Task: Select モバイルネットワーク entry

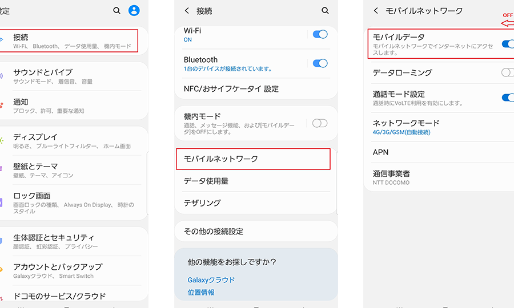Action: click(253, 159)
